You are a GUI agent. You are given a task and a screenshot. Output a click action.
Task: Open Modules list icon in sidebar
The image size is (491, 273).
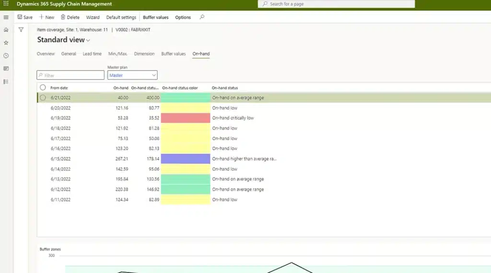point(6,82)
